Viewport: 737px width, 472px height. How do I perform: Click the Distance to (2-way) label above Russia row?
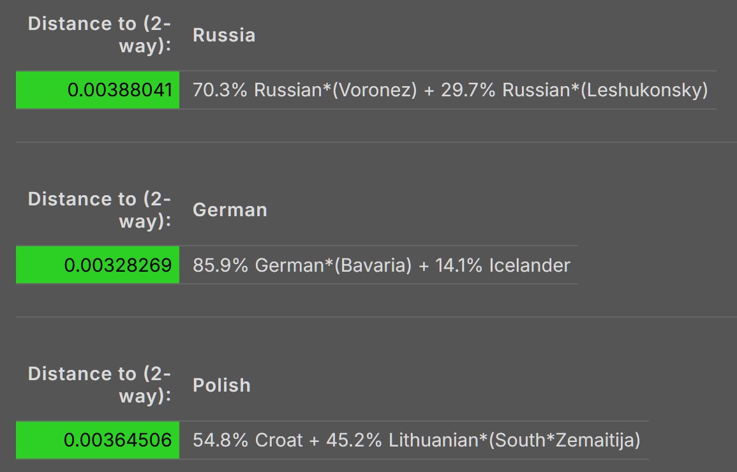point(99,34)
